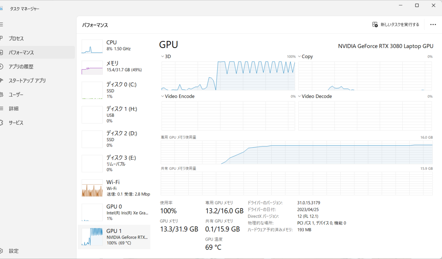Image resolution: width=442 pixels, height=259 pixels.
Task: Click the 0.1/15.9 GB shared memory value
Action: click(222, 229)
